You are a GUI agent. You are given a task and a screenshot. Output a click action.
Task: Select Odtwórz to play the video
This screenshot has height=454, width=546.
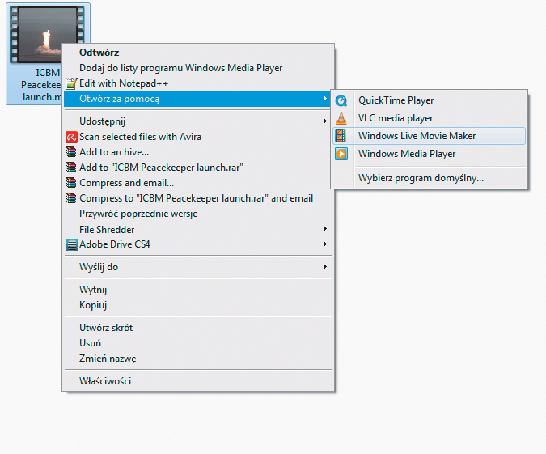pos(99,53)
